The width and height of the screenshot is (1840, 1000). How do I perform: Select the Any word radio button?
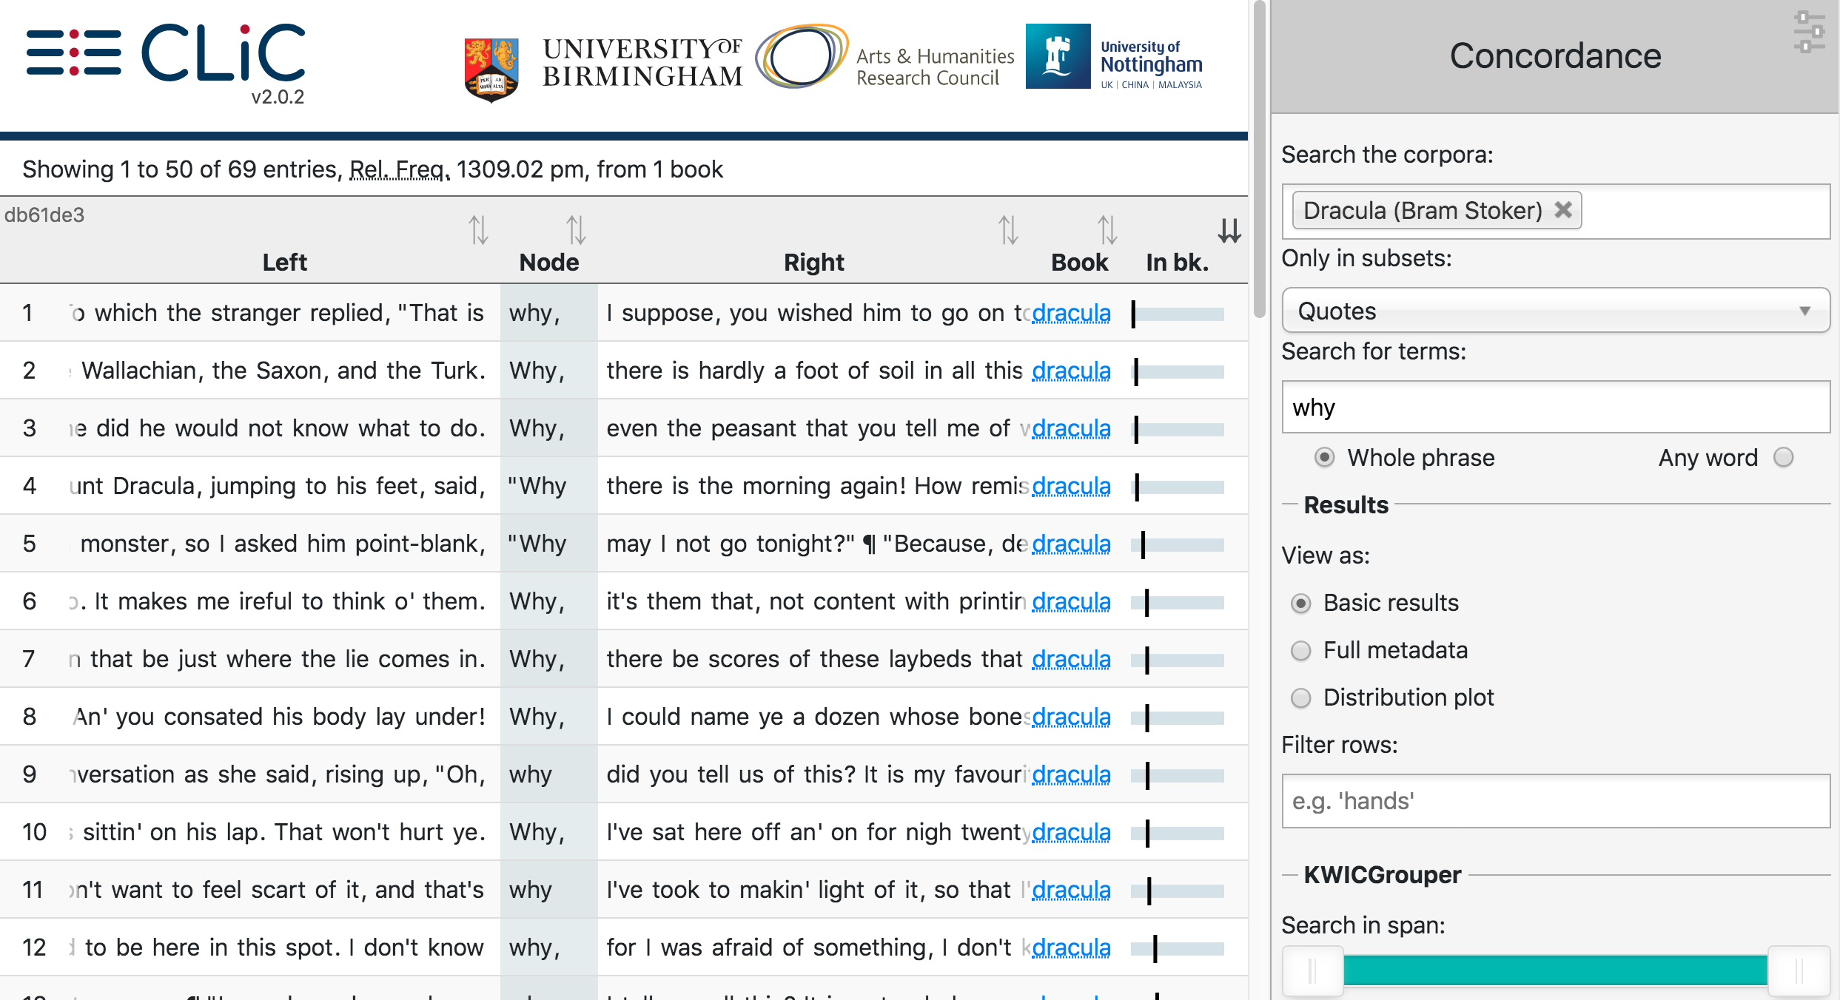pos(1784,458)
